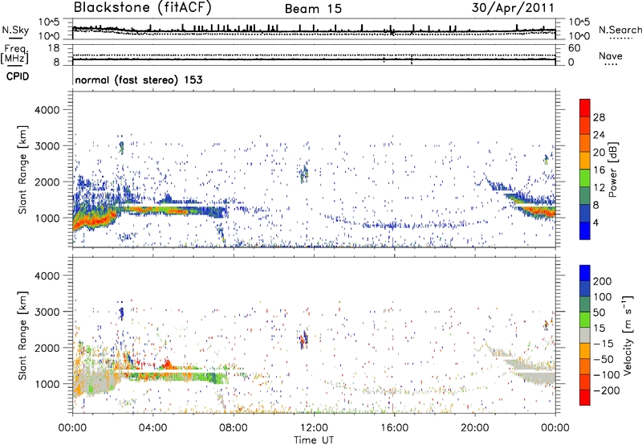Viewport: 642px width, 445px height.
Task: Click the '20' label on Power color bar
Action: click(x=599, y=153)
